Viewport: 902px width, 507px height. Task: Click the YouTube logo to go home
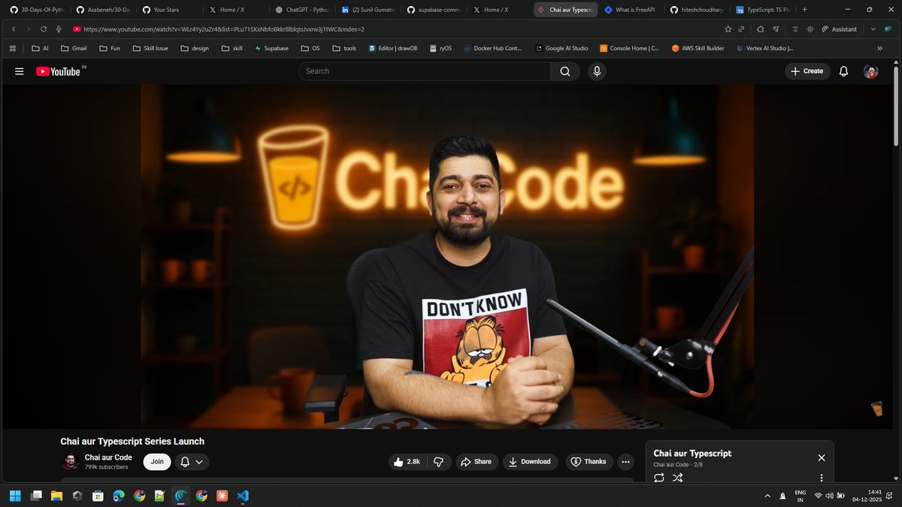(60, 71)
